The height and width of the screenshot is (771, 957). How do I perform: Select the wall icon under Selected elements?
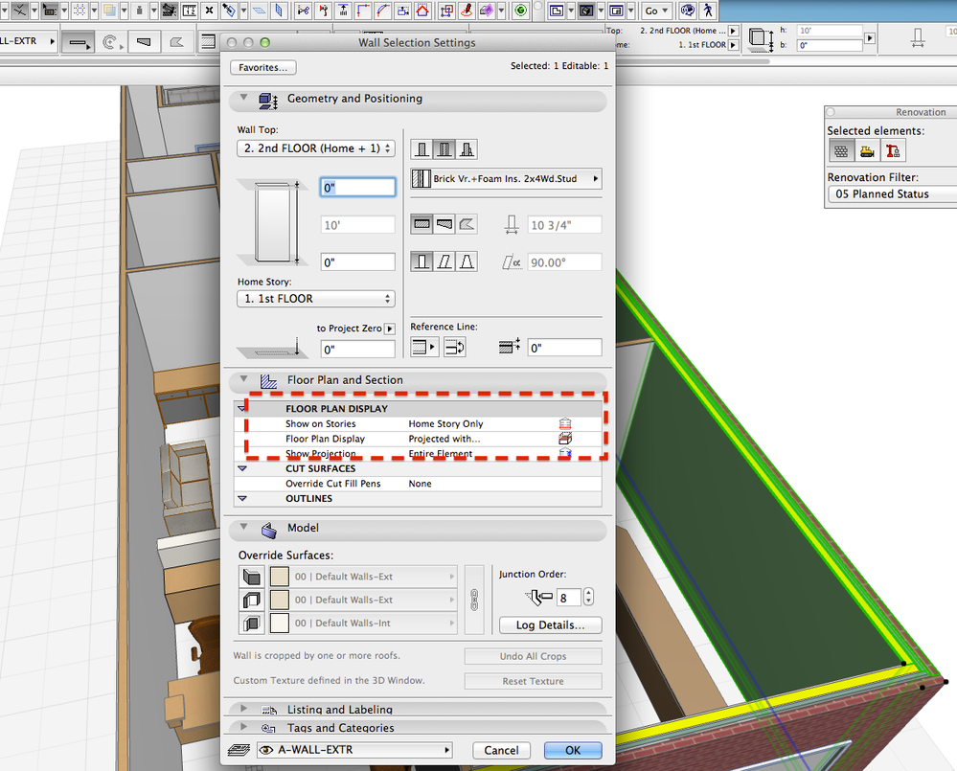[841, 150]
